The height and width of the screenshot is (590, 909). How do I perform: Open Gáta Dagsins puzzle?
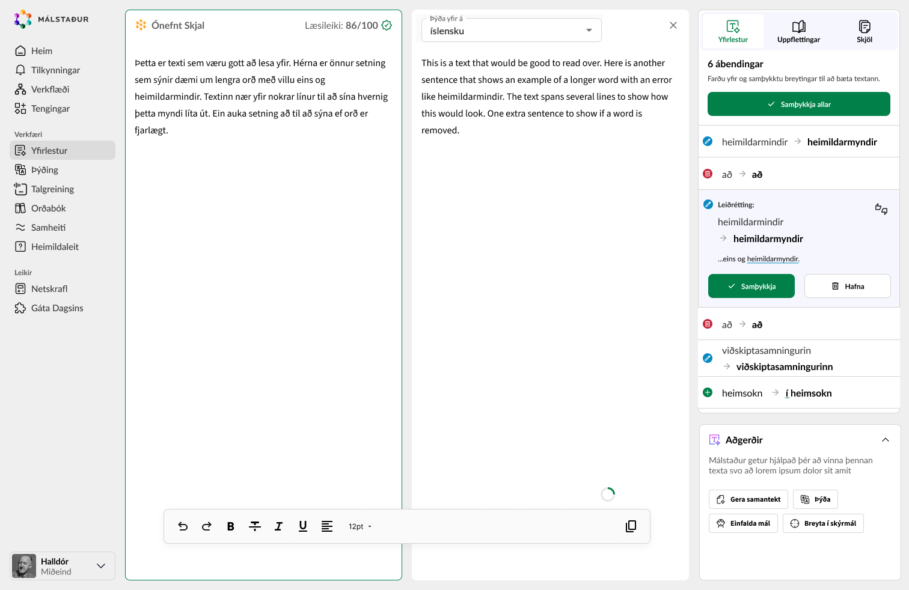[63, 308]
